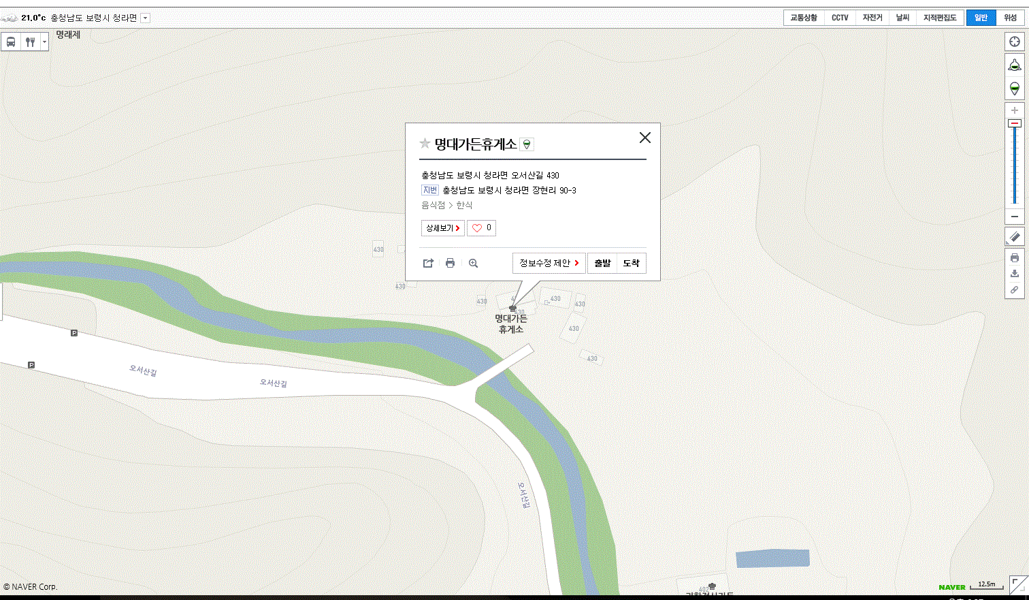Screen dimensions: 1029x600
Task: Zoom to the place with the magnifier icon
Action: point(474,263)
